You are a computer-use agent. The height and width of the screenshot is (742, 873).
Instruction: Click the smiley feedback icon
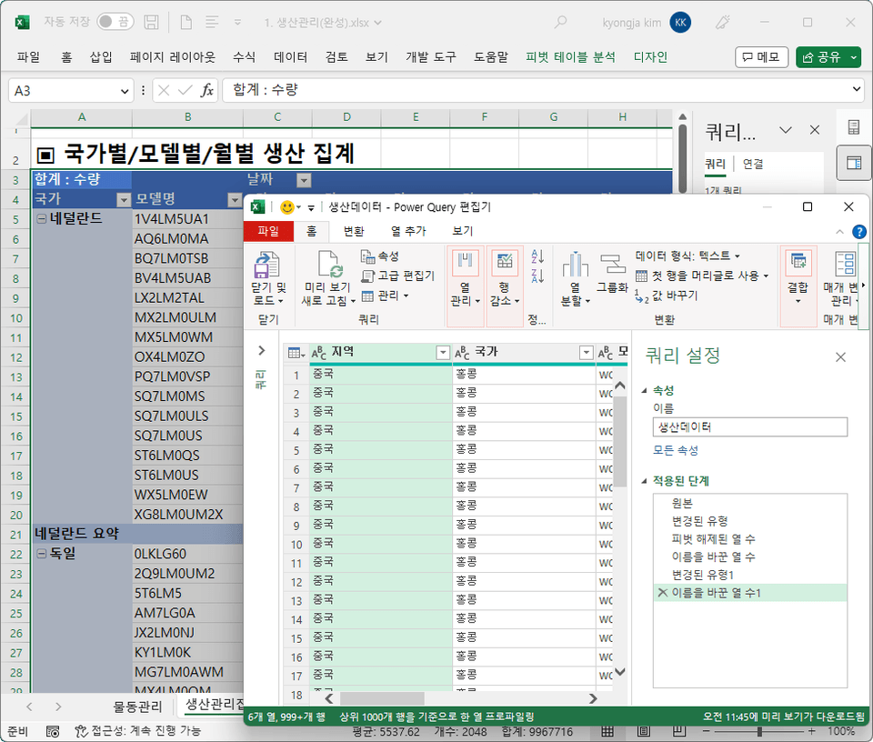pos(287,207)
